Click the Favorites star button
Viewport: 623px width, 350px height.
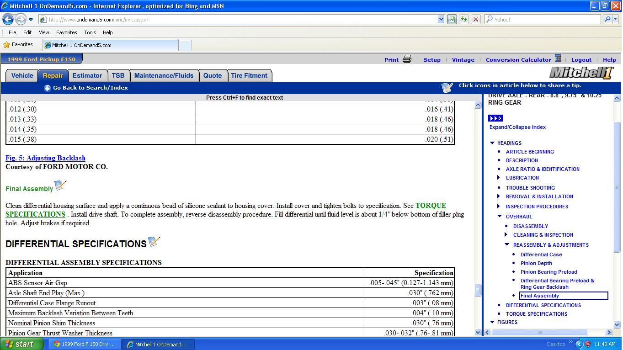pos(18,45)
